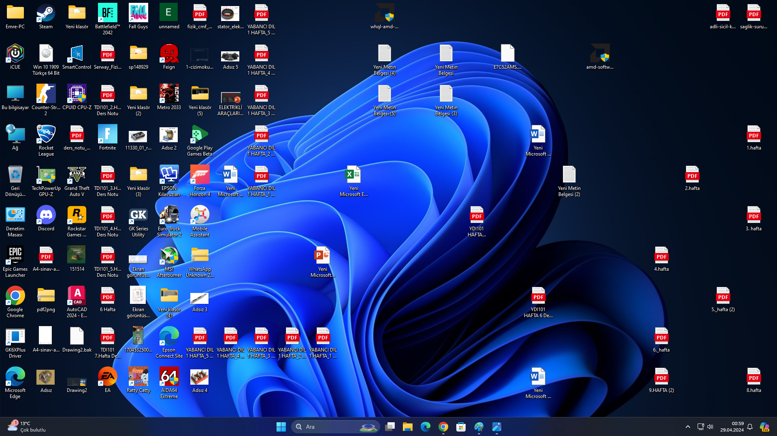Select the Steam desktop shortcut

(x=46, y=14)
